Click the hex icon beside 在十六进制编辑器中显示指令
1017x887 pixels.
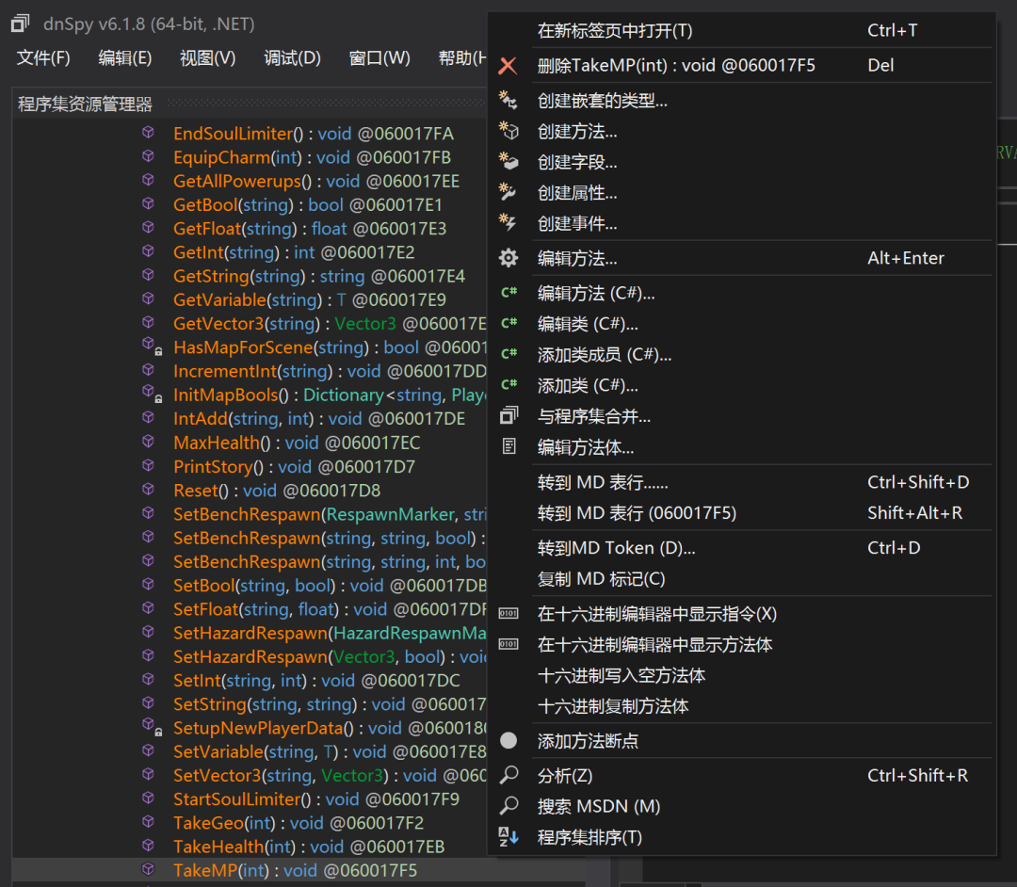pos(508,613)
